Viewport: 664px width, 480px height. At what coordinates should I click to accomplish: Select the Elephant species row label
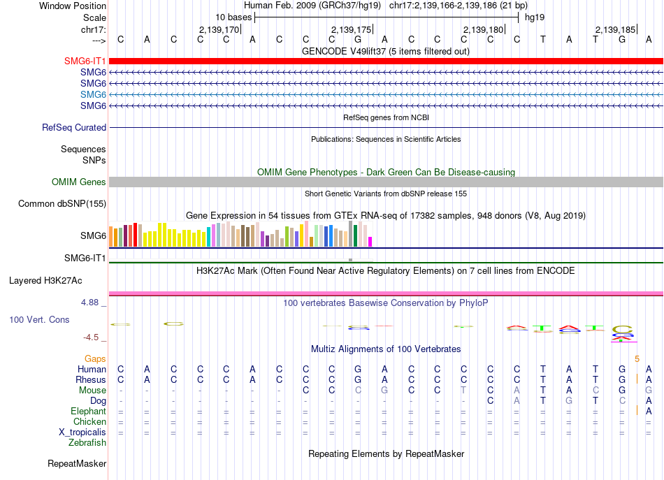pos(88,411)
